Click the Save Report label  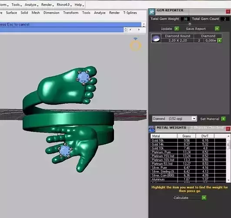(196, 29)
